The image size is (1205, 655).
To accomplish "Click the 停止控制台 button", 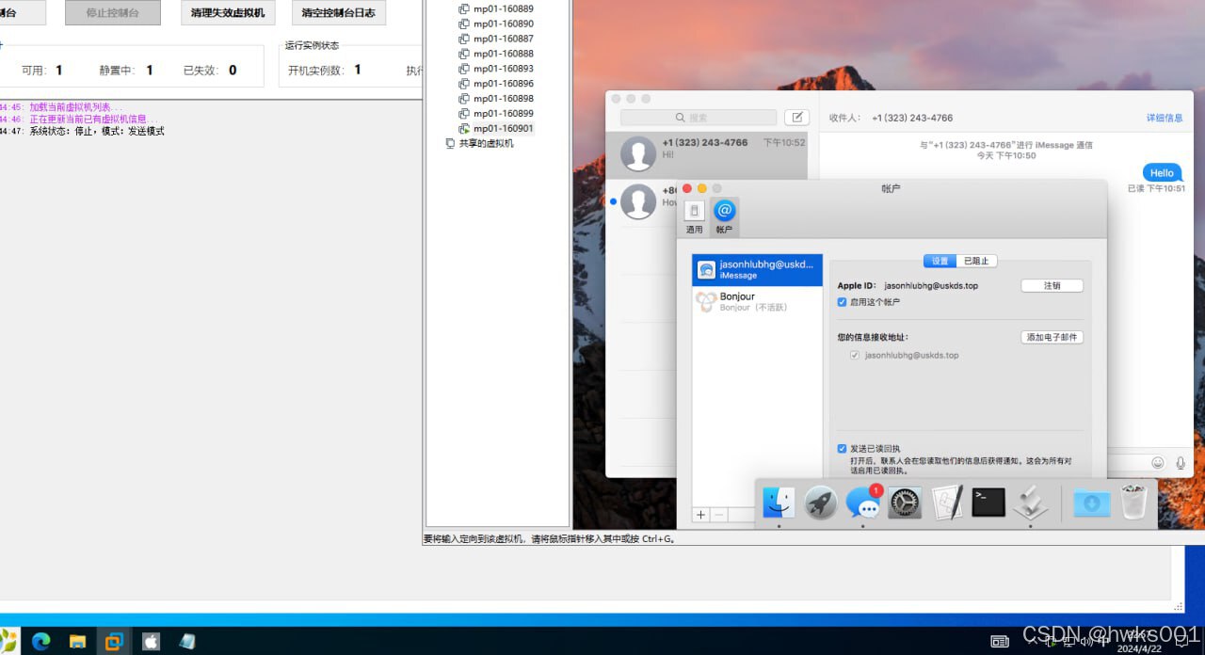I will 113,12.
